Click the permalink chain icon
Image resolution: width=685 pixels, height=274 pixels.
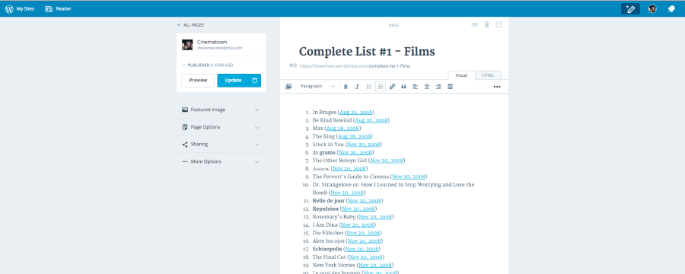pos(293,65)
